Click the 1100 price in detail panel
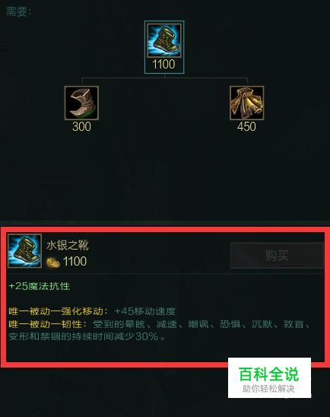 tap(75, 262)
